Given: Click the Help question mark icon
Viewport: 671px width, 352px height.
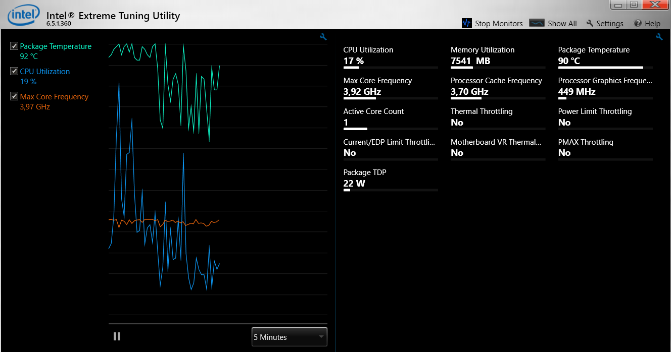Looking at the screenshot, I should tap(638, 23).
